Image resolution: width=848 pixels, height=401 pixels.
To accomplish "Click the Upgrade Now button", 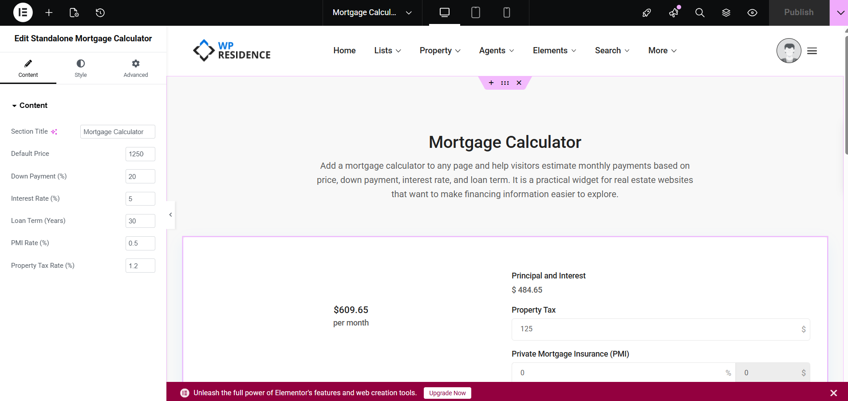I will tap(447, 393).
